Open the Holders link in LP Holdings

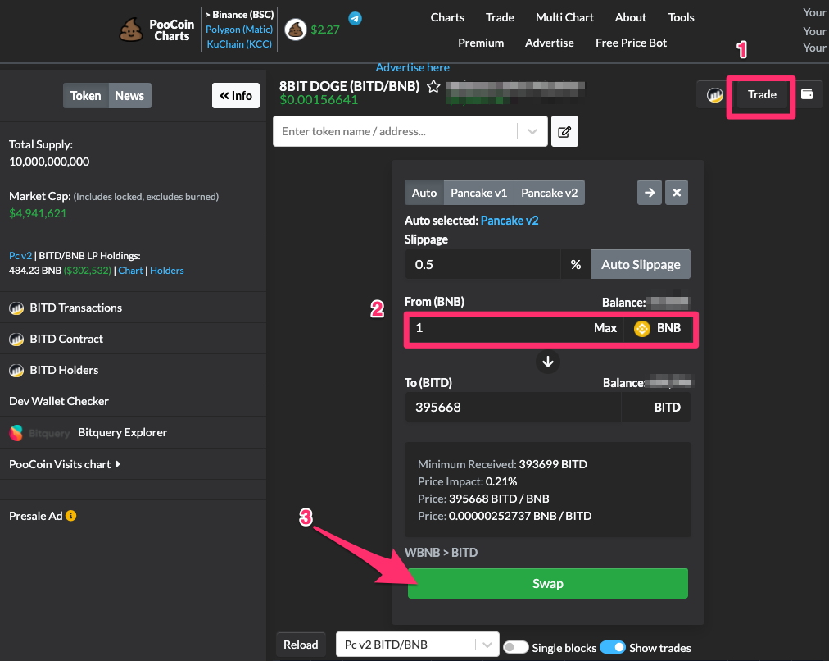[x=167, y=271]
